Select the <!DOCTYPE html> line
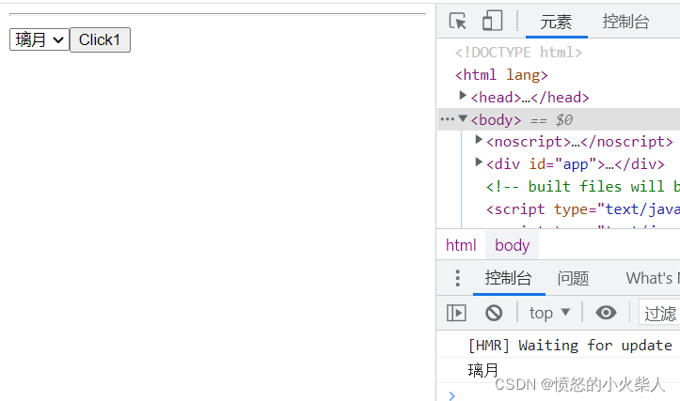The width and height of the screenshot is (680, 401). [x=518, y=53]
